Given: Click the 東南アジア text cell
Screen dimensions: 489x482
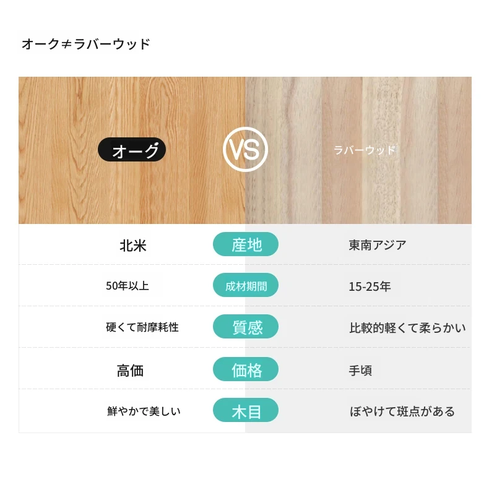Looking at the screenshot, I should click(x=378, y=245).
